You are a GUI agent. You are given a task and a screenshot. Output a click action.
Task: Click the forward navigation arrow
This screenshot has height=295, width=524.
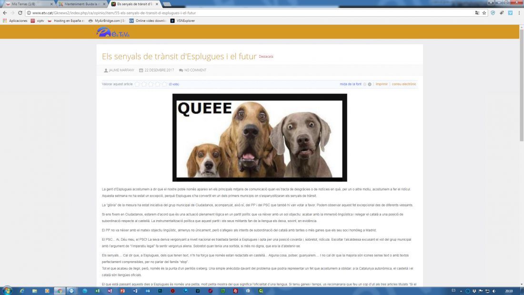pyautogui.click(x=12, y=13)
